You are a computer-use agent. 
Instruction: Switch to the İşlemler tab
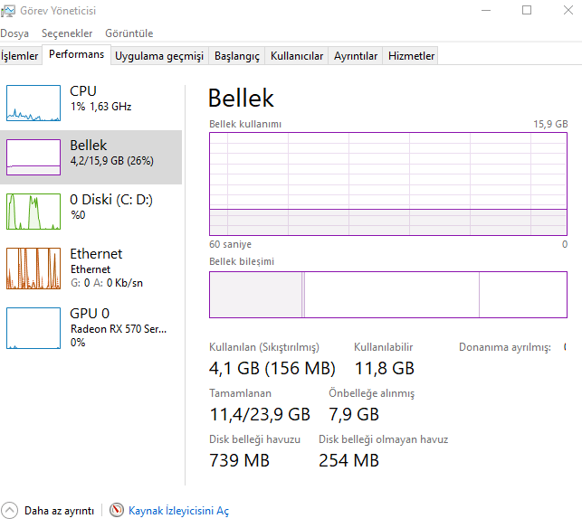[20, 56]
